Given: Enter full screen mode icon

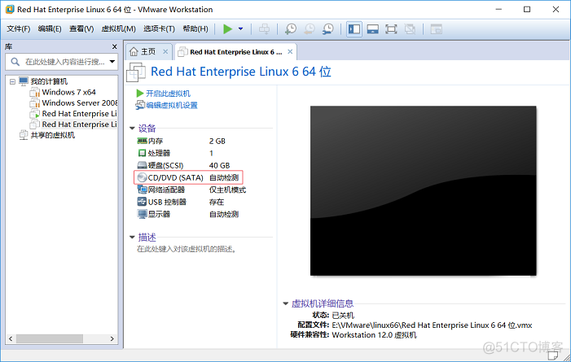Looking at the screenshot, I should pos(391,28).
